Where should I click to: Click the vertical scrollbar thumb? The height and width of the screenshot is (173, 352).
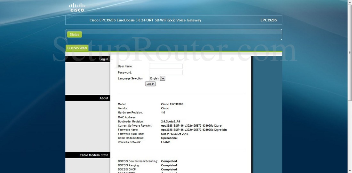click(349, 52)
